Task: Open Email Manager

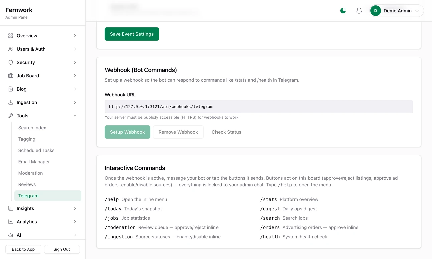Action: 47,162
